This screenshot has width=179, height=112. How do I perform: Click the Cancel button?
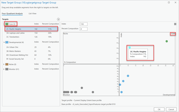(x=171, y=109)
